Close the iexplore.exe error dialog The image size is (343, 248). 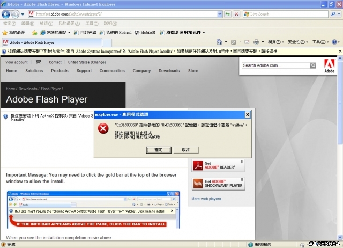(248, 114)
